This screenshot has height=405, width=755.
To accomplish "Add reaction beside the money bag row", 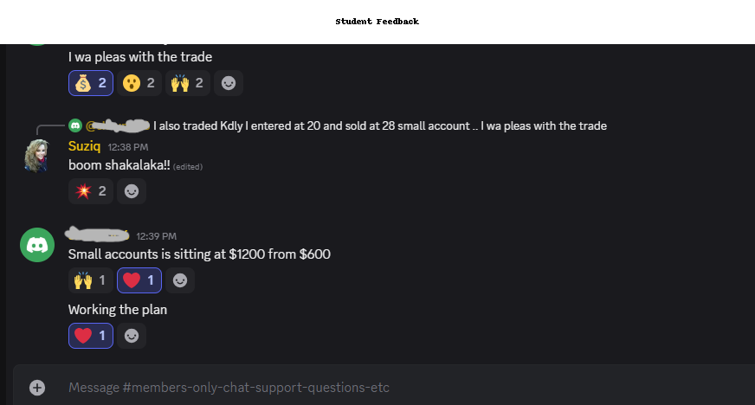I will [229, 83].
